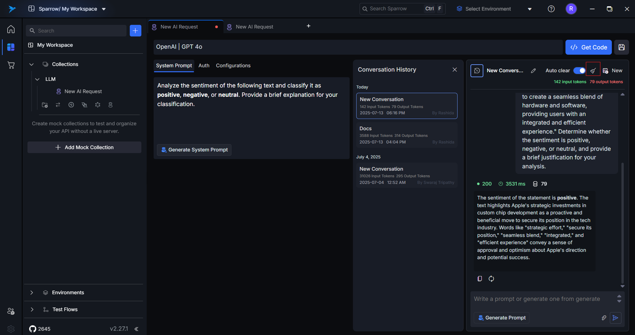Open Select Environment dropdown
Viewport: 635px width, 335px height.
[494, 9]
